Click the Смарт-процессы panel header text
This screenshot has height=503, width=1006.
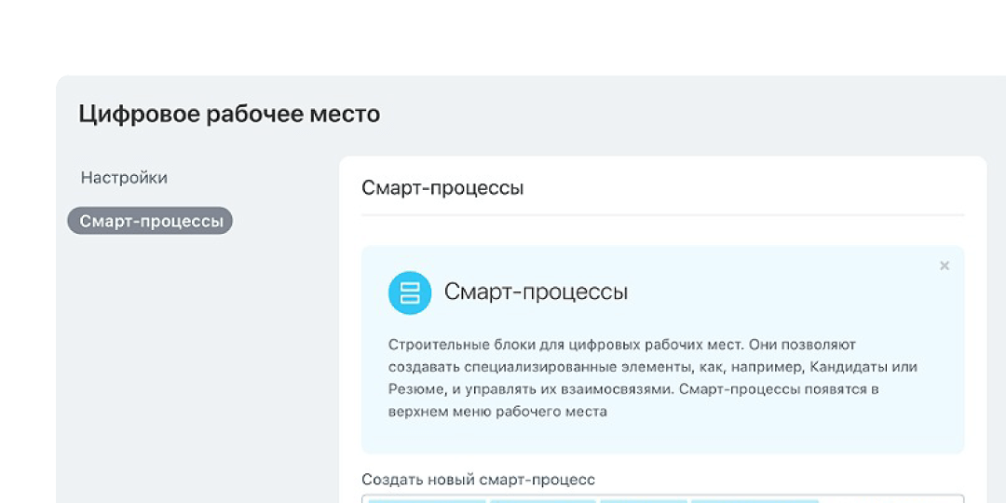(442, 188)
